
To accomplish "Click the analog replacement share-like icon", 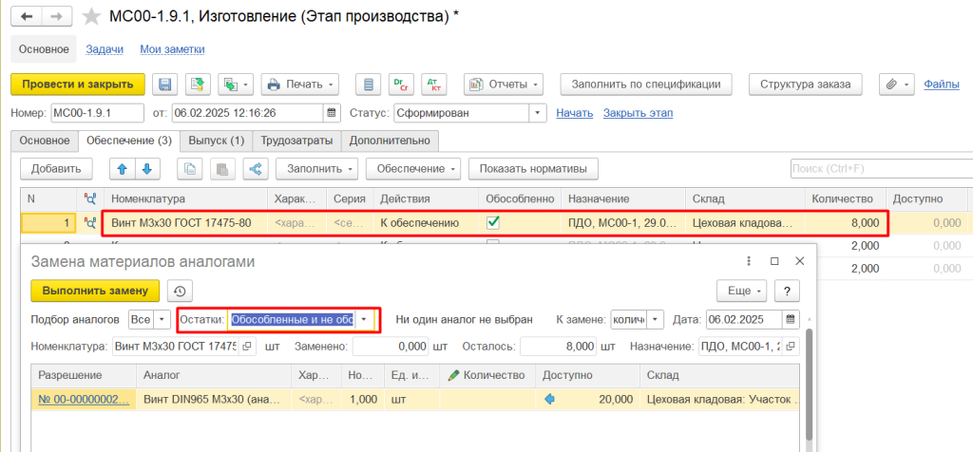I will [x=255, y=168].
